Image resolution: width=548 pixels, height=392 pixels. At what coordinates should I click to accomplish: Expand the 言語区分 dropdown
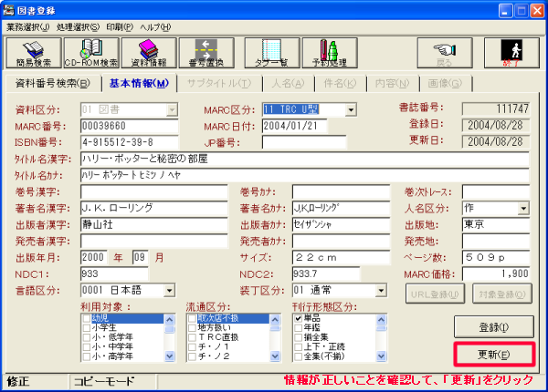click(x=170, y=290)
